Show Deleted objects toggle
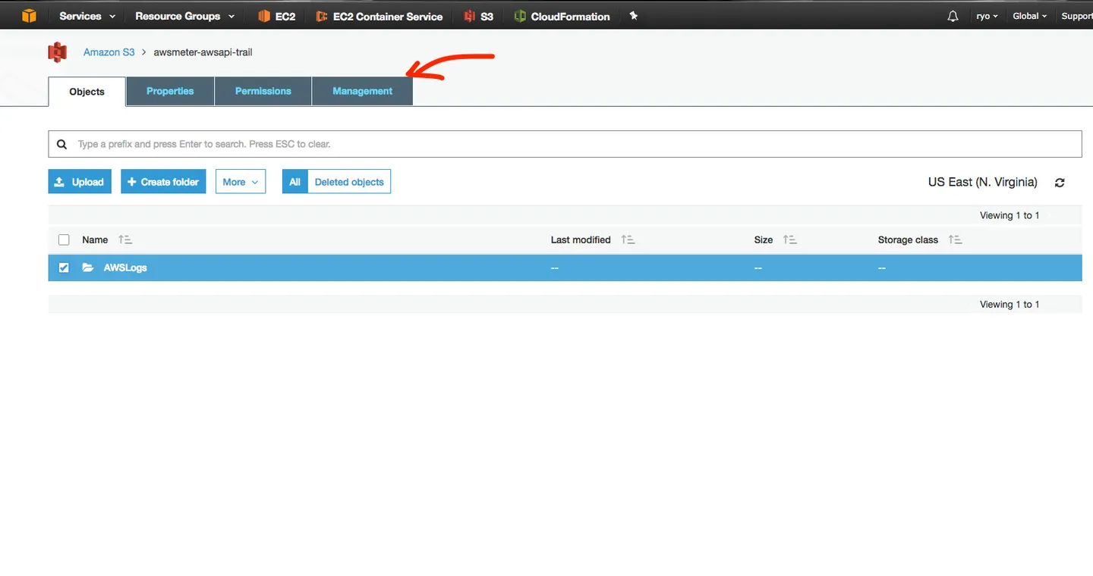This screenshot has height=576, width=1093. coord(349,182)
